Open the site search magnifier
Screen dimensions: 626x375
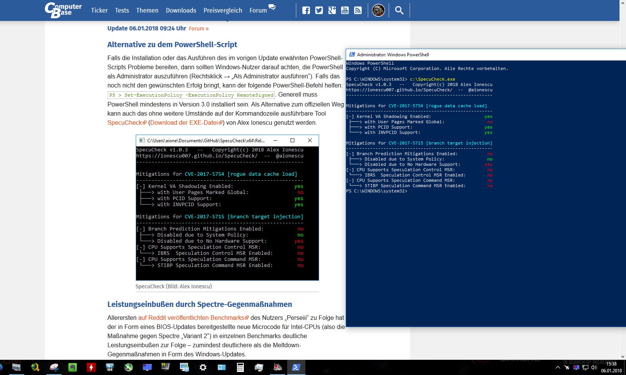(399, 10)
